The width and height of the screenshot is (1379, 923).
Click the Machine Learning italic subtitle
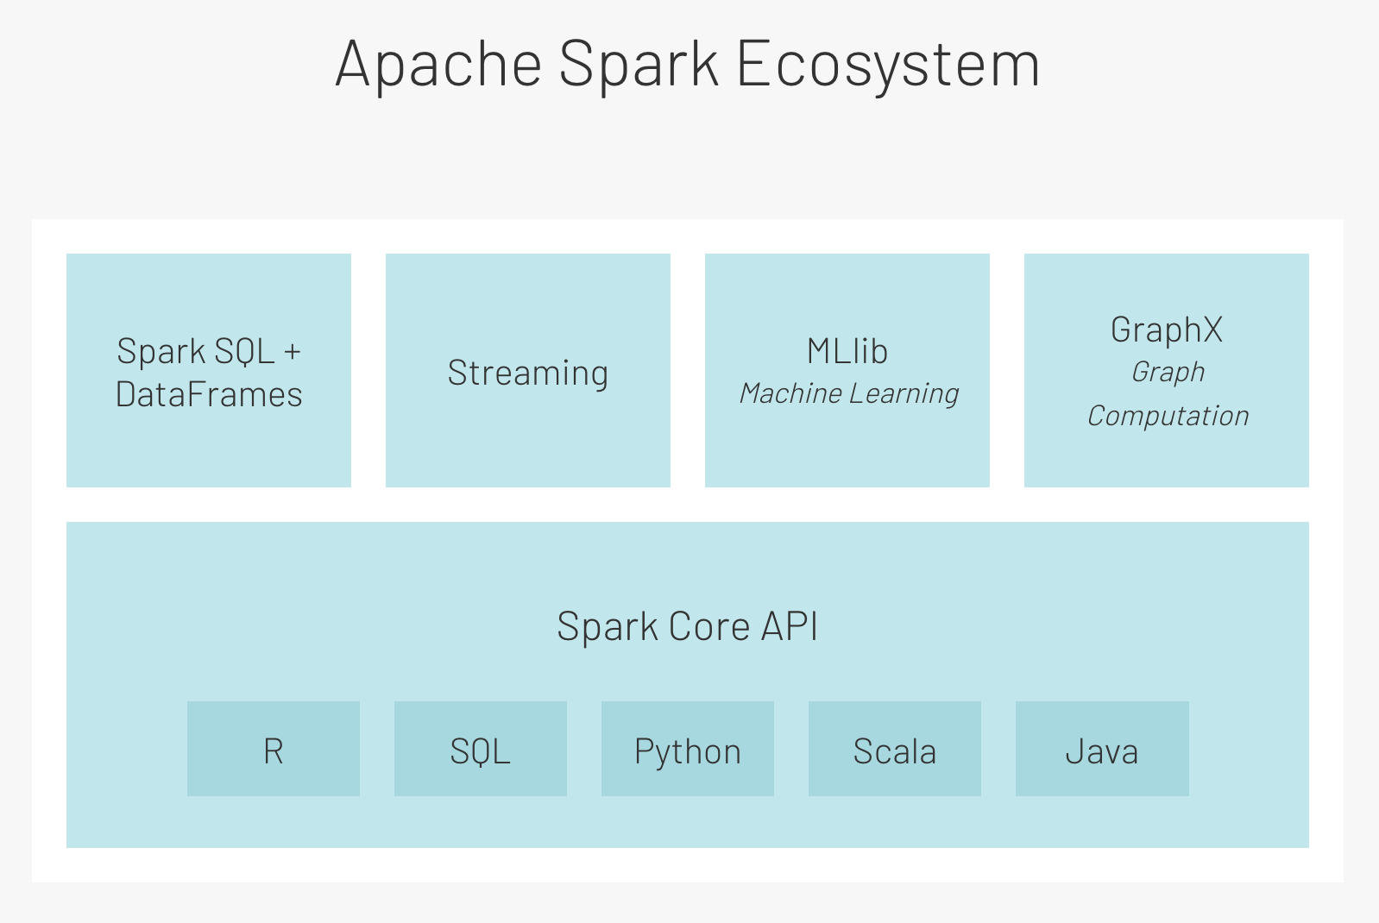pos(849,393)
